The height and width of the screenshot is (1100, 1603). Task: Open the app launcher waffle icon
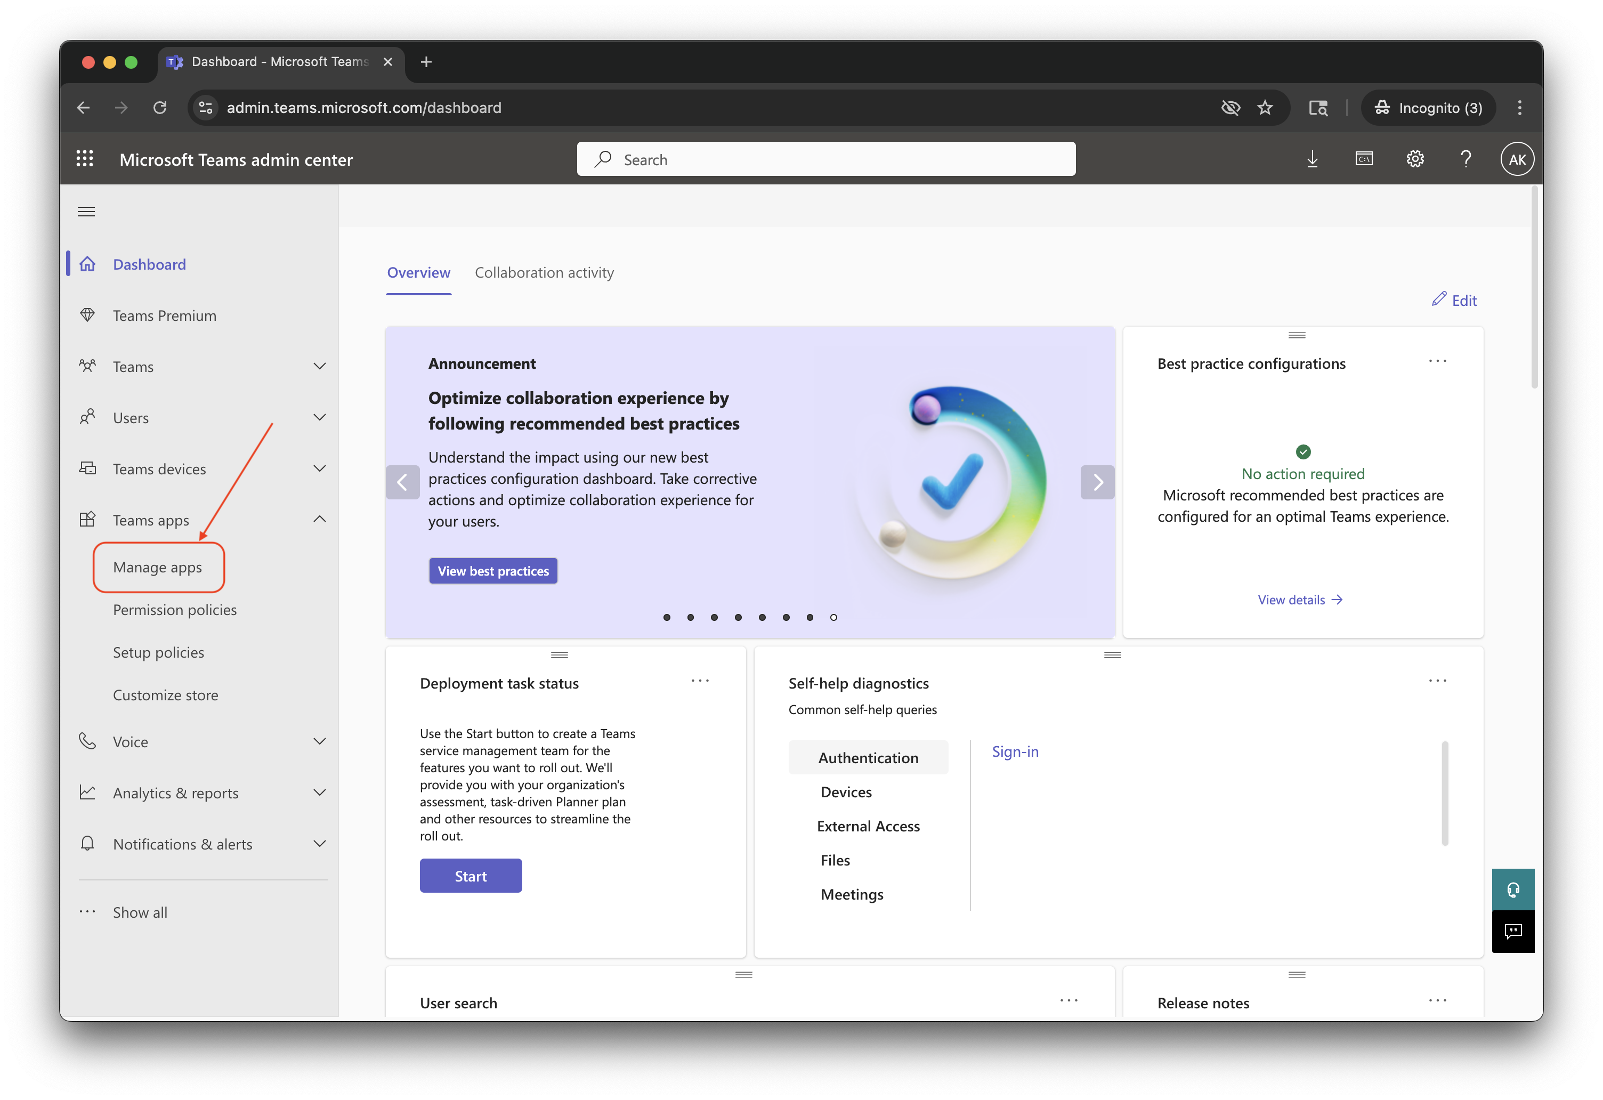pyautogui.click(x=84, y=159)
